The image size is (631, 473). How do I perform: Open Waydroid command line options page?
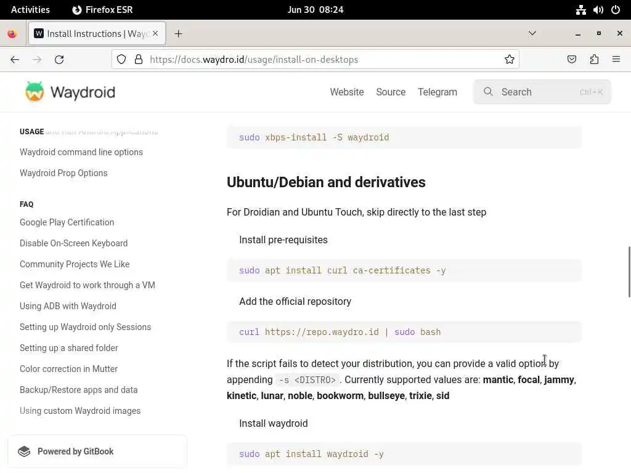pos(81,152)
